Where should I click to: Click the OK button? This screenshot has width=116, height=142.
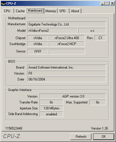(x=104, y=136)
